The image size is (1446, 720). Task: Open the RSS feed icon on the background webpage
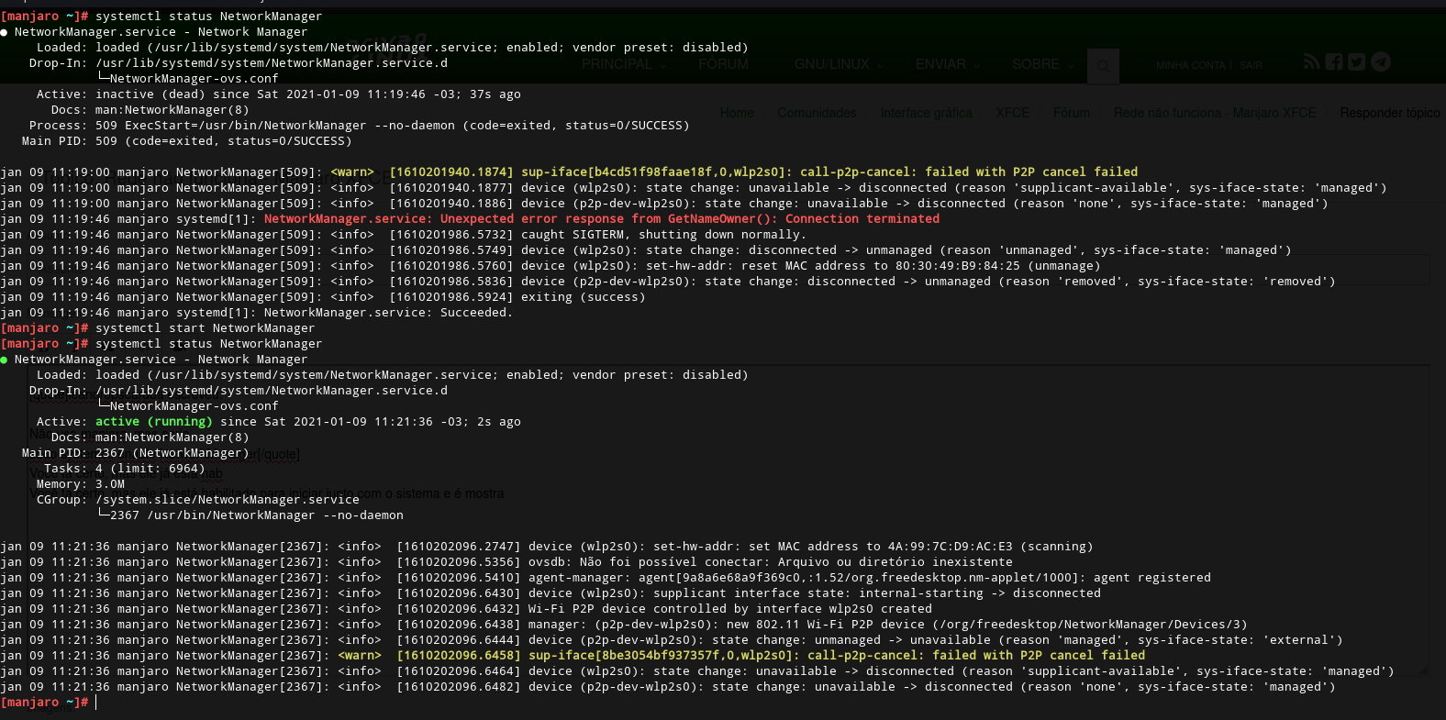pyautogui.click(x=1311, y=61)
